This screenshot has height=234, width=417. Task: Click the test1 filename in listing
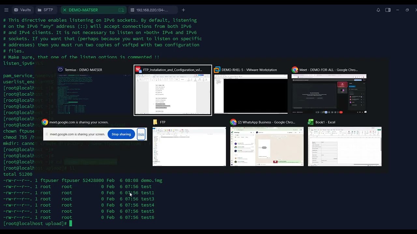148,193
